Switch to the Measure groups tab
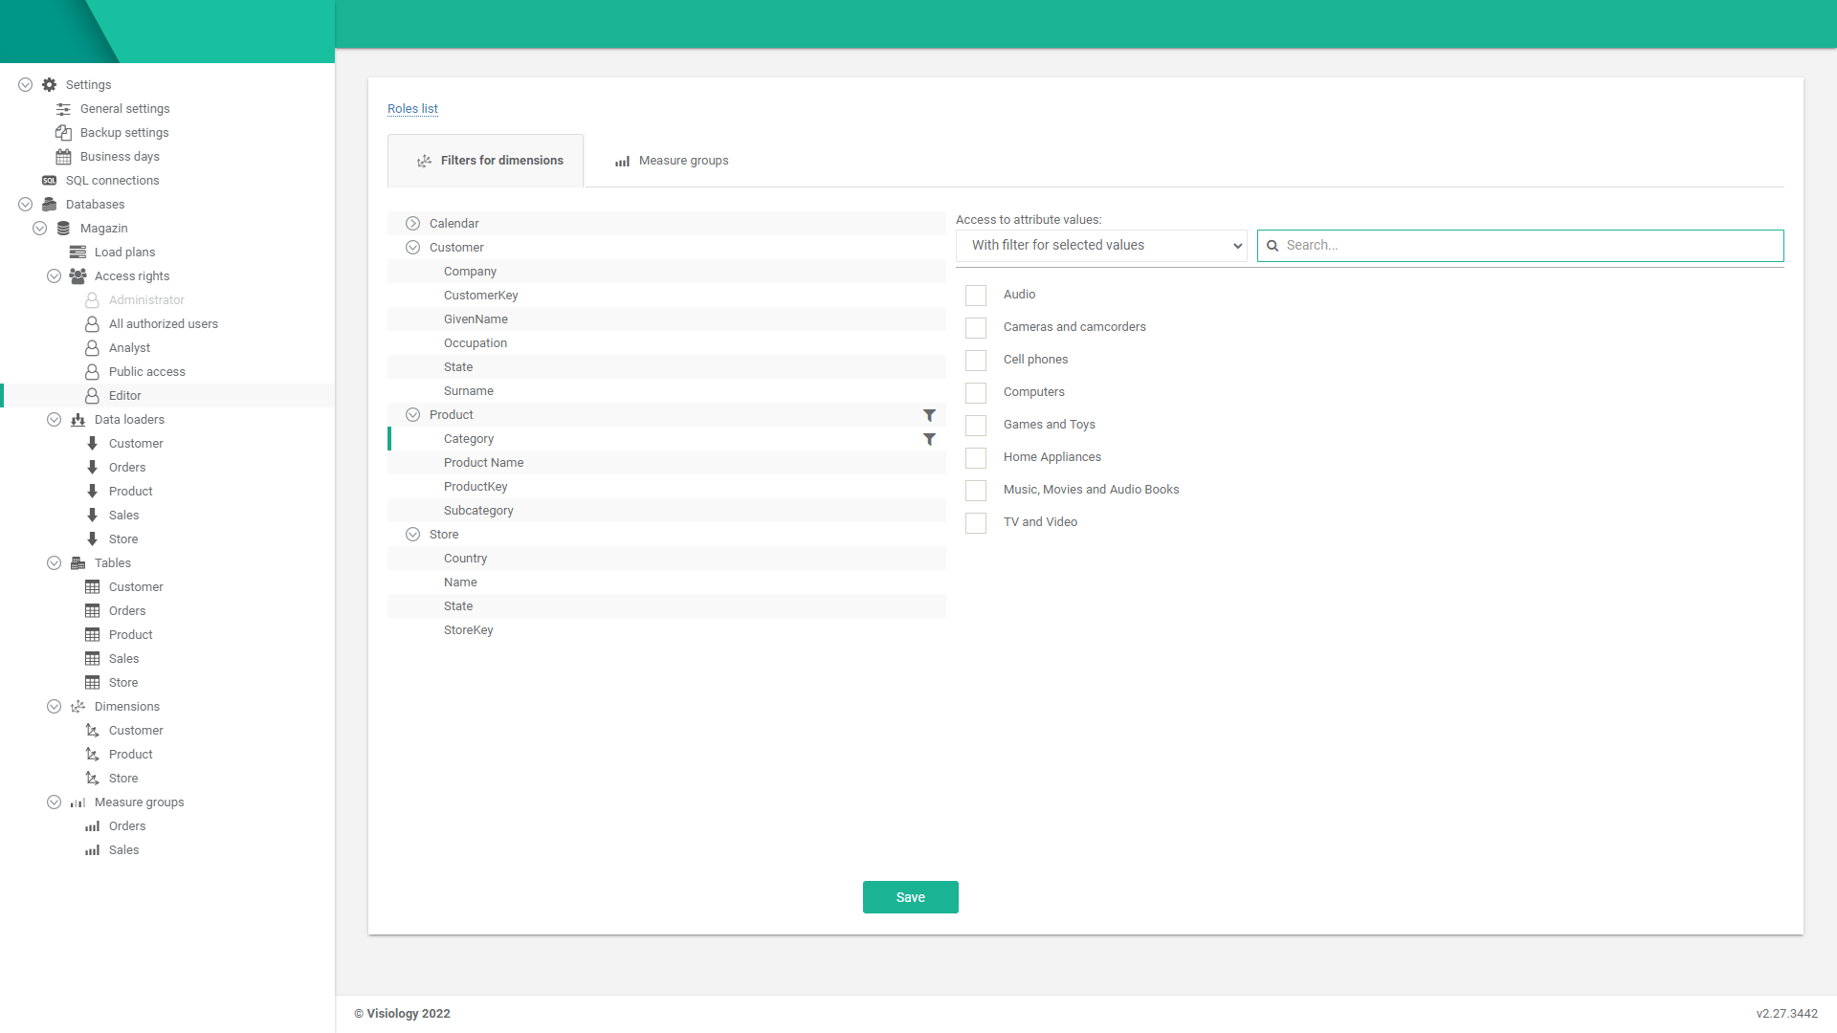1837x1033 pixels. click(672, 161)
